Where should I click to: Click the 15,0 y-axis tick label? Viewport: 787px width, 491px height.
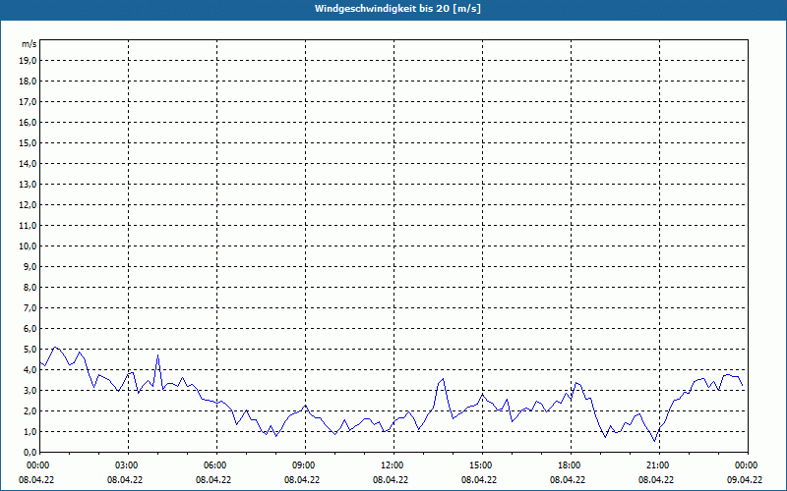tap(27, 142)
